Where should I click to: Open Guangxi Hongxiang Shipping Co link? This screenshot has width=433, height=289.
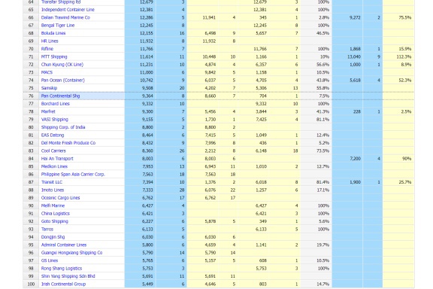pos(71,253)
